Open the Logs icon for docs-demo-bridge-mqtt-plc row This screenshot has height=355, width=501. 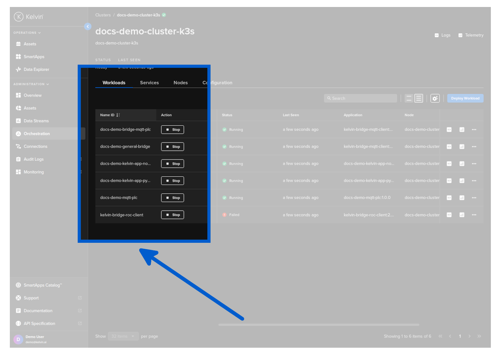[x=449, y=130]
